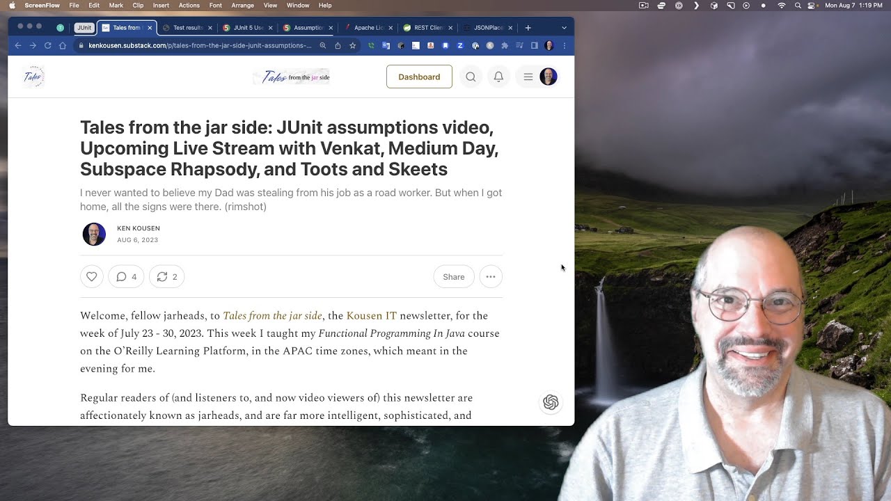
Task: Switch to the JSONPlaceholder tab
Action: point(487,28)
